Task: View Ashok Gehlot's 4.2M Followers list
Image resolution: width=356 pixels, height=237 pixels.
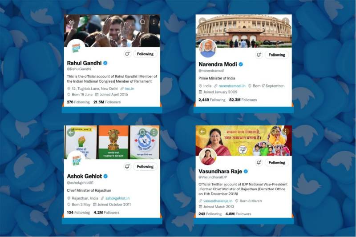Action: click(x=106, y=213)
